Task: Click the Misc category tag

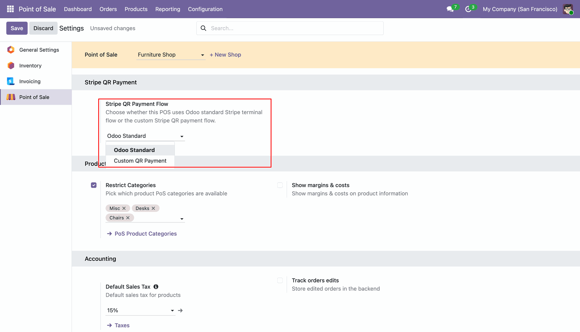Action: click(115, 208)
